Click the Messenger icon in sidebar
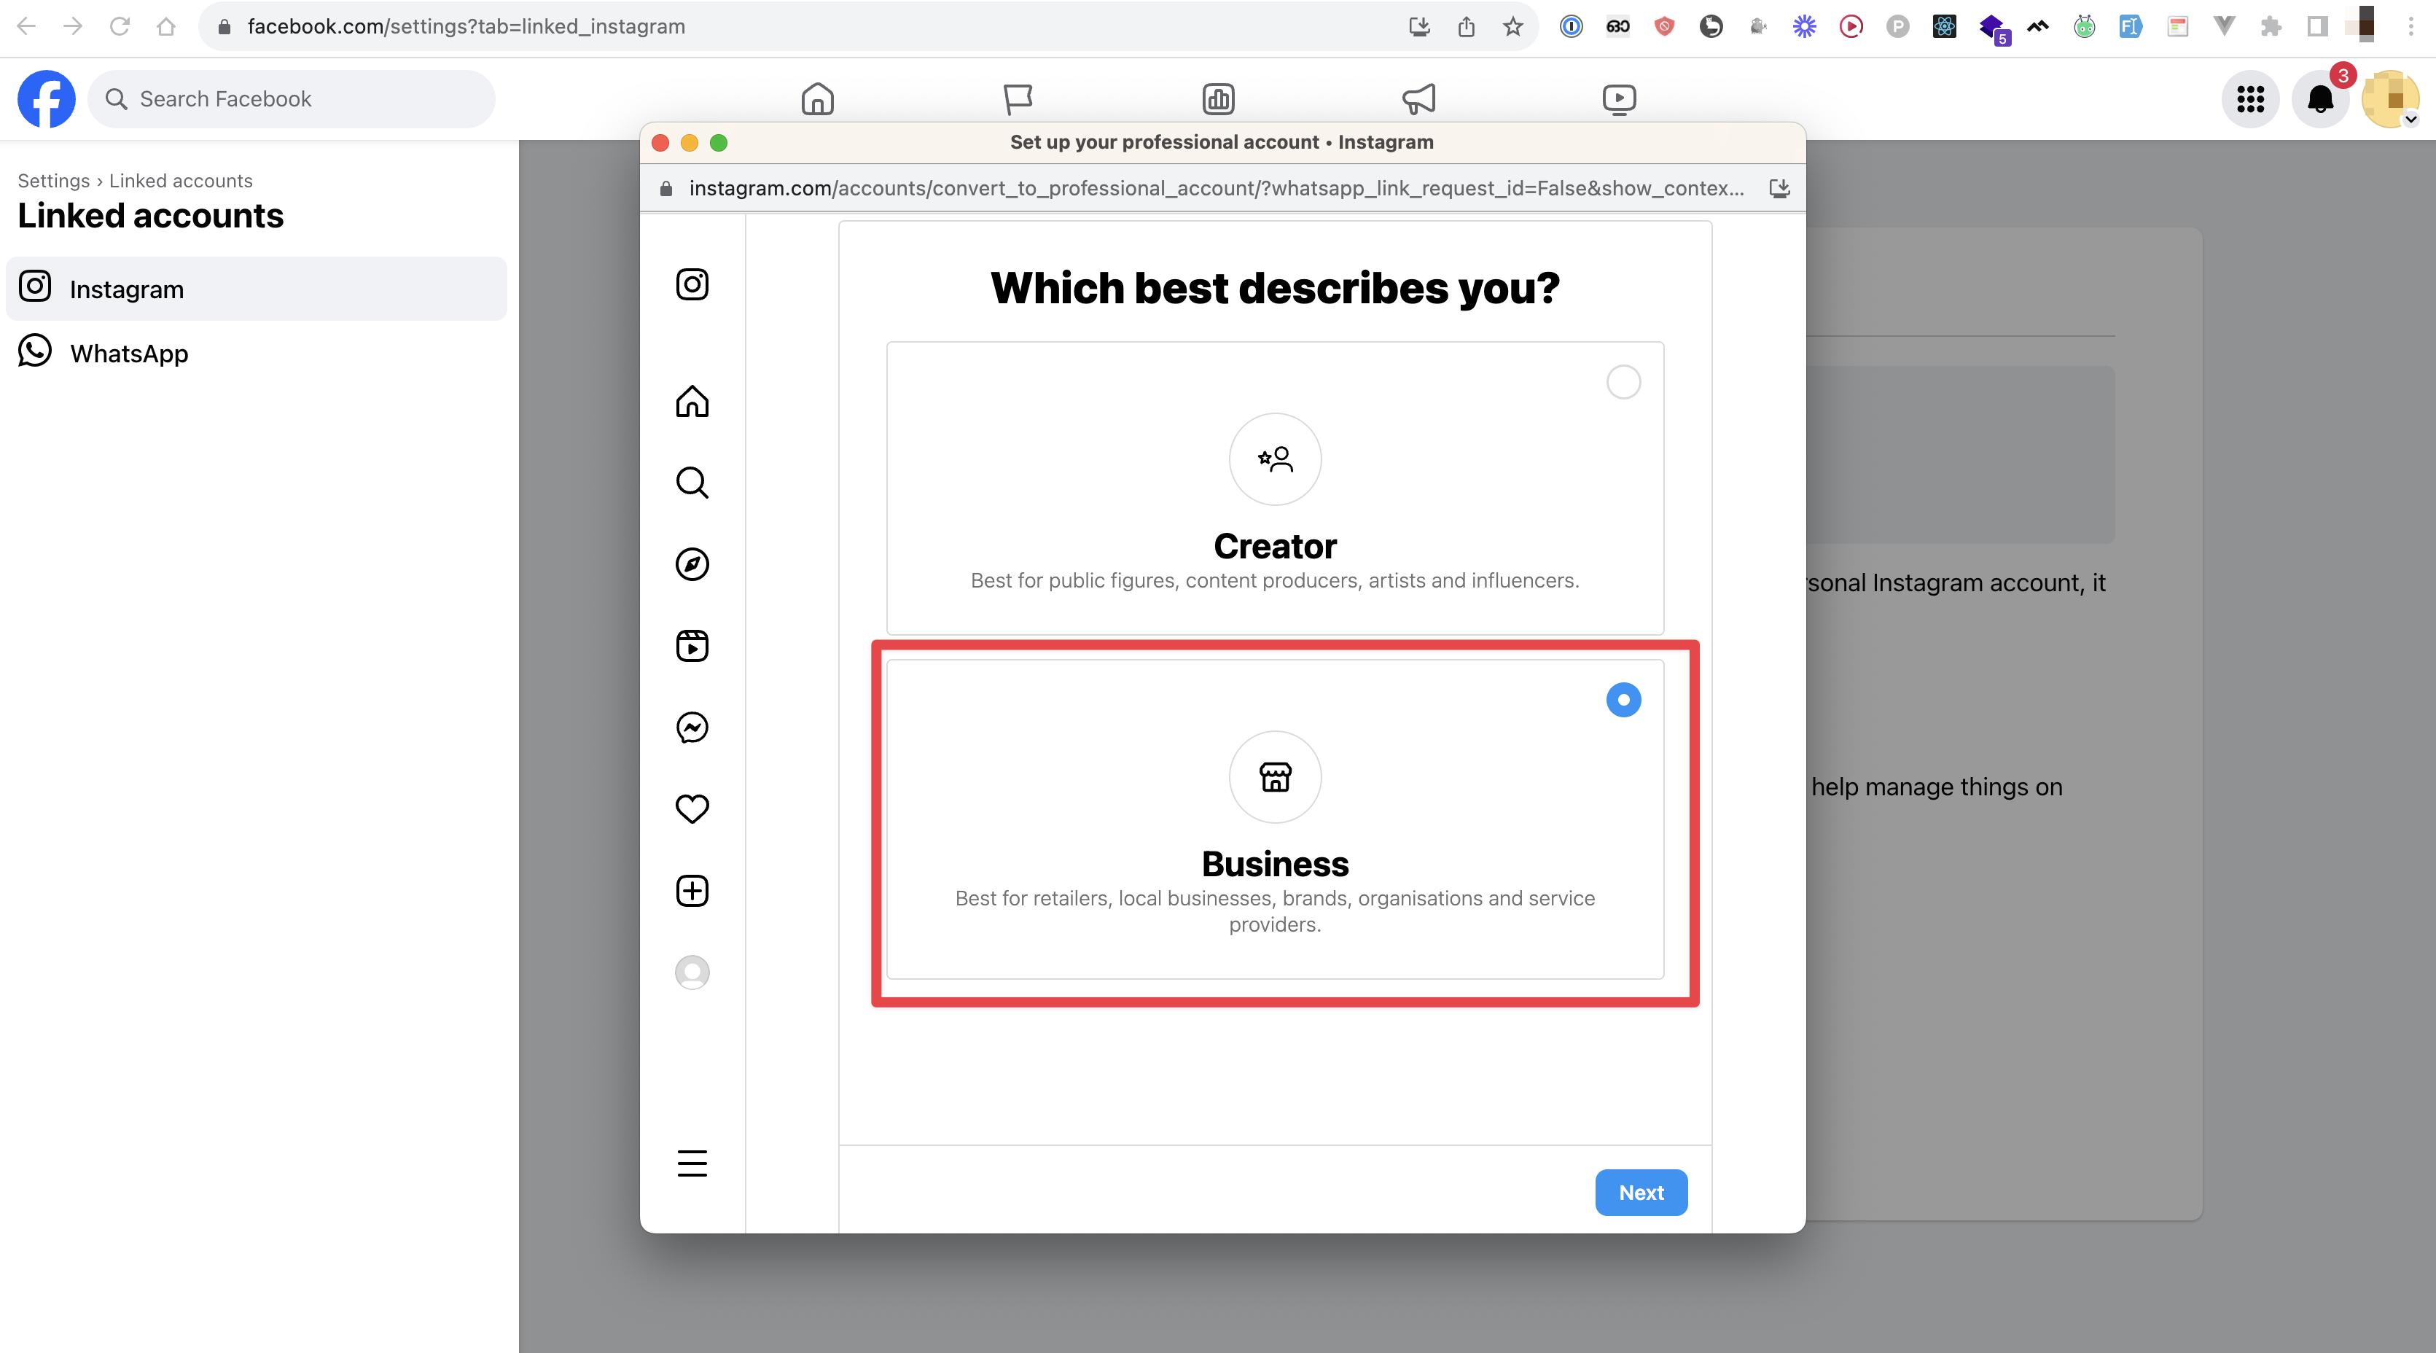The image size is (2436, 1353). pos(691,727)
